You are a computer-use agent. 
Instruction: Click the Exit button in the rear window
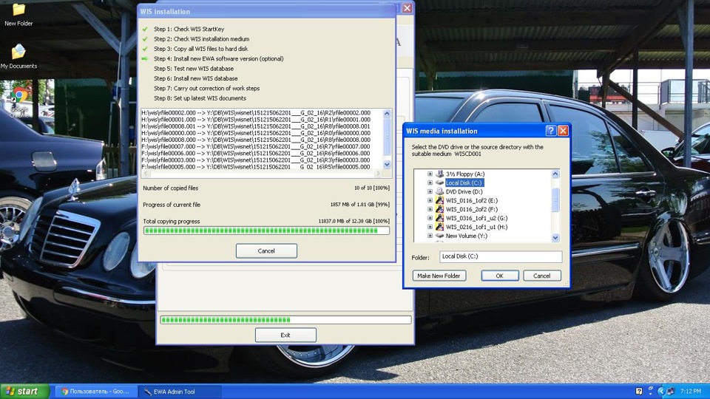(285, 335)
